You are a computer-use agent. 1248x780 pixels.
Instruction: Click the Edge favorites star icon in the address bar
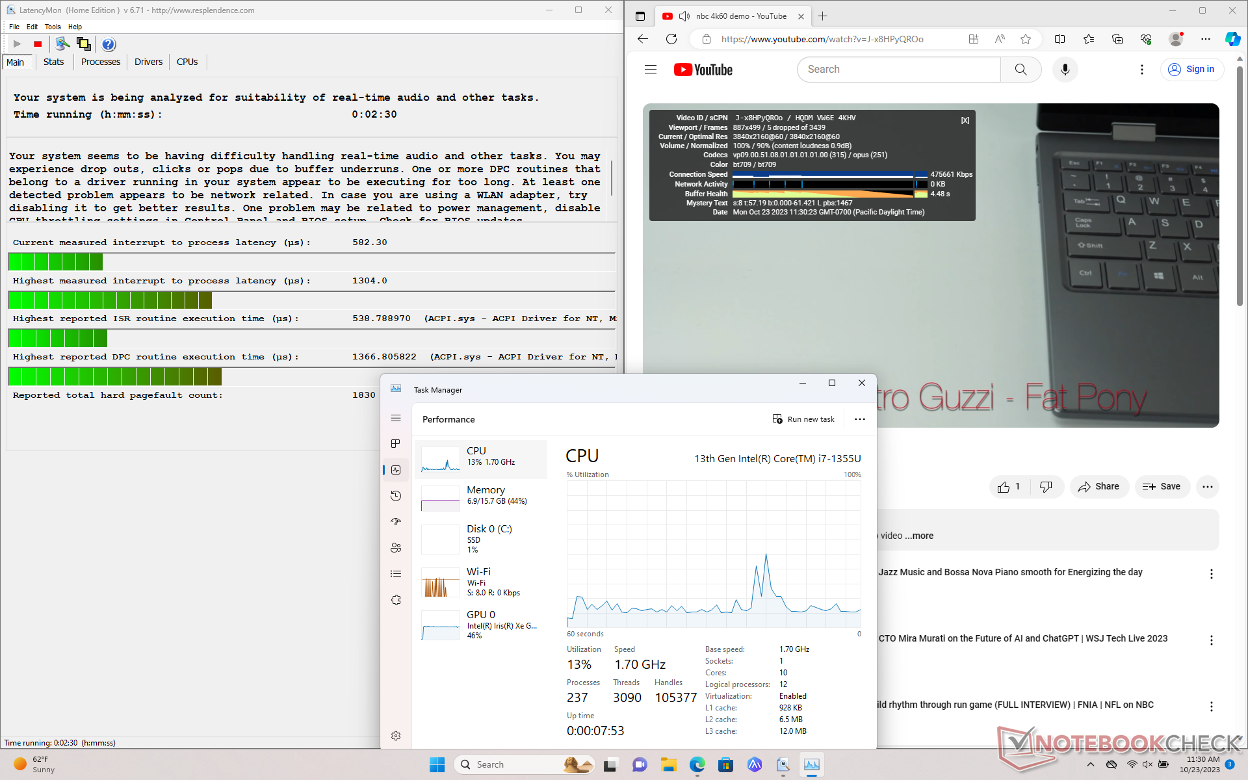click(x=1026, y=39)
